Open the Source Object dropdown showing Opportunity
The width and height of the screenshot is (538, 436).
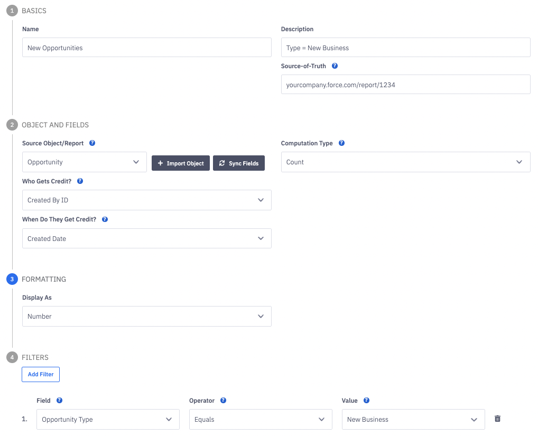84,162
